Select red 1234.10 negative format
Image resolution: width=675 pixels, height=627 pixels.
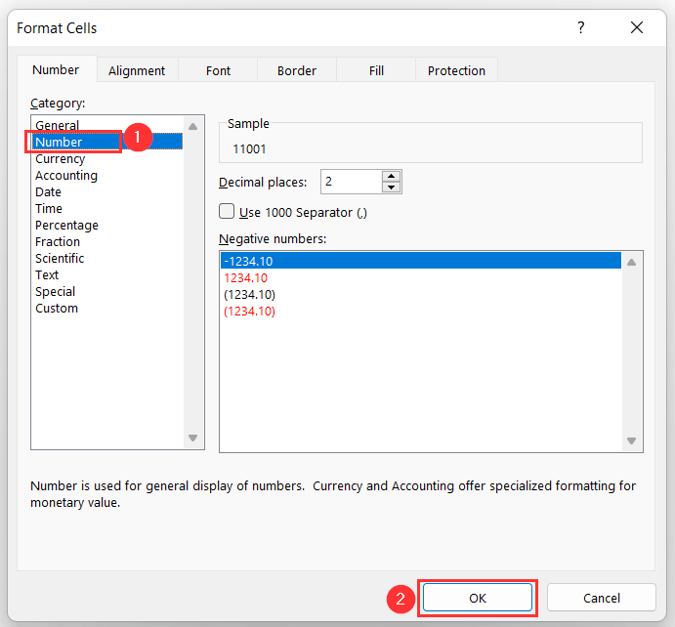coord(421,277)
